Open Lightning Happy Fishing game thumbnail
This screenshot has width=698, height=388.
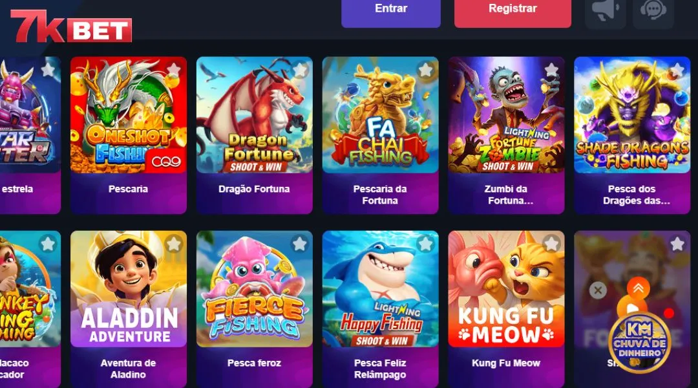(381, 288)
